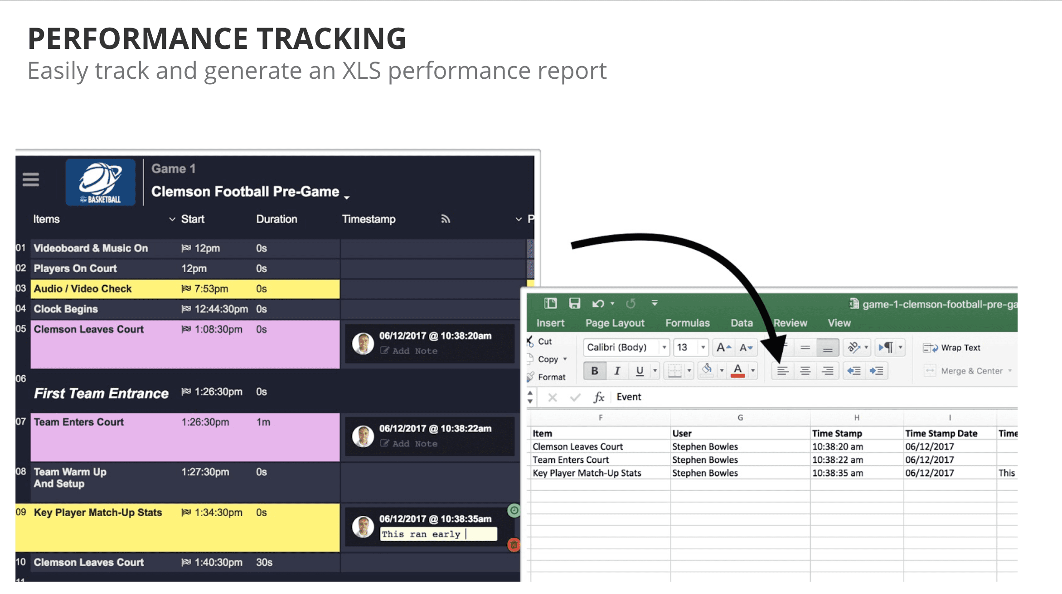
Task: Click the RSS feed icon in header
Action: coord(446,219)
